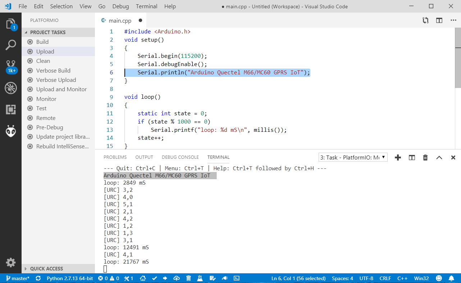The height and width of the screenshot is (283, 461).
Task: Open the Help menu
Action: [170, 6]
